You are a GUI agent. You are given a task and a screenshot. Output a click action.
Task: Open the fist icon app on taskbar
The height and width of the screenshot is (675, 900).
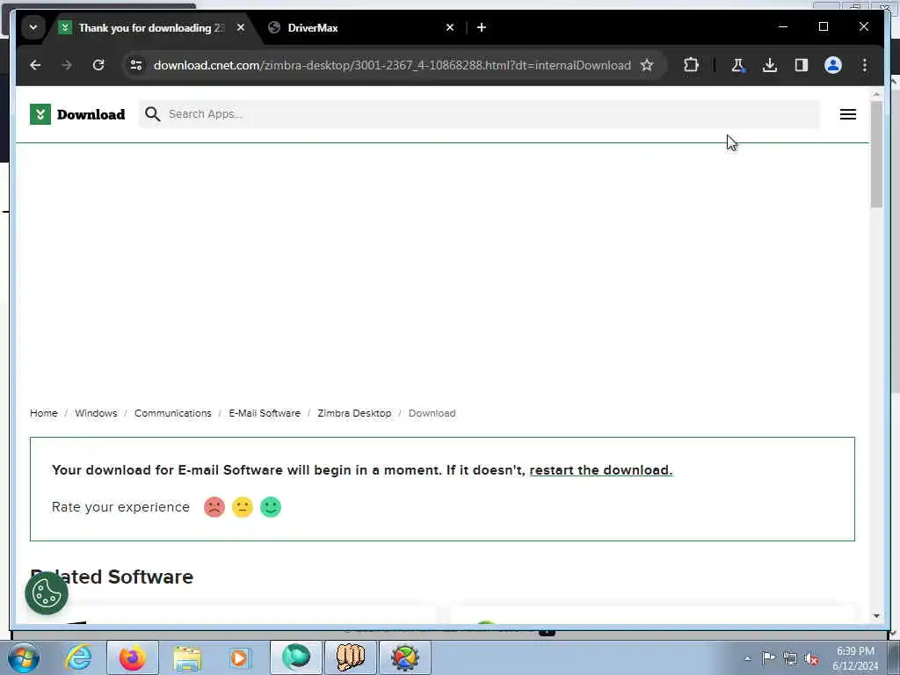click(350, 657)
